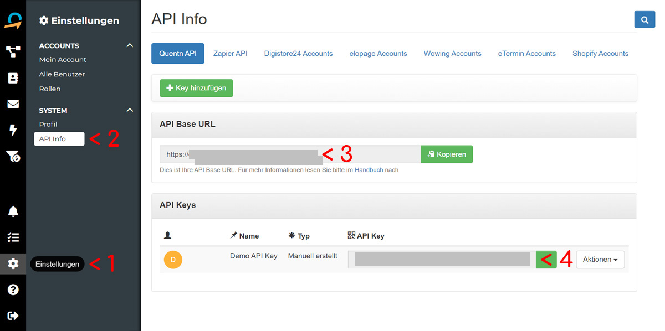The height and width of the screenshot is (331, 665).
Task: Open the Aktionen dropdown for Demo API Key
Action: tap(600, 259)
